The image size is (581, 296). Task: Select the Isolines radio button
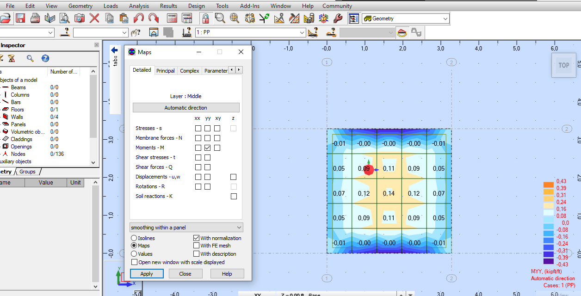[135, 238]
